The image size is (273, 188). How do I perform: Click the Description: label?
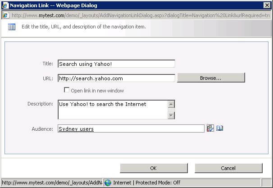tap(41, 104)
